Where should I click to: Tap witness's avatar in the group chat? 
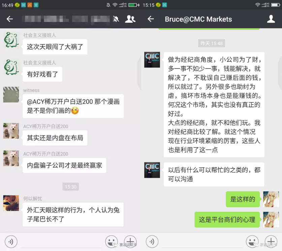(11, 95)
